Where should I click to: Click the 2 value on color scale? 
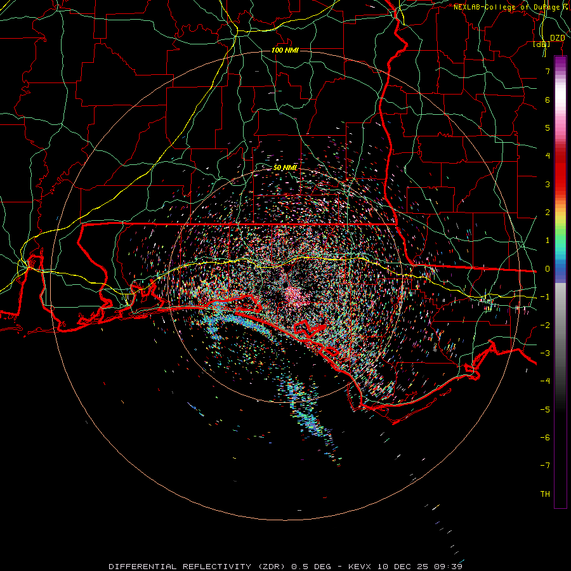coord(548,213)
